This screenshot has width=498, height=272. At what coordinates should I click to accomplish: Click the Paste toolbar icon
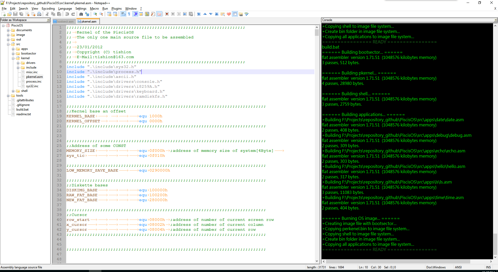pyautogui.click(x=59, y=14)
